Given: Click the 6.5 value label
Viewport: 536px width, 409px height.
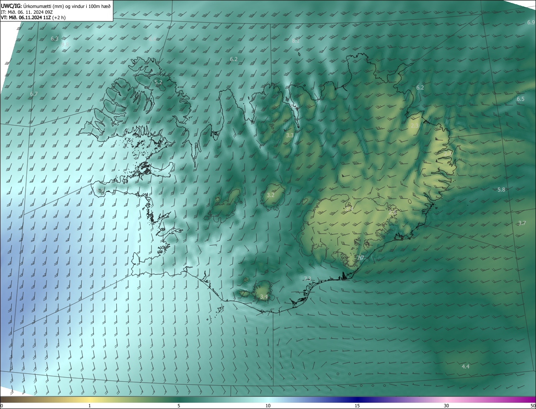Looking at the screenshot, I should coord(521,99).
